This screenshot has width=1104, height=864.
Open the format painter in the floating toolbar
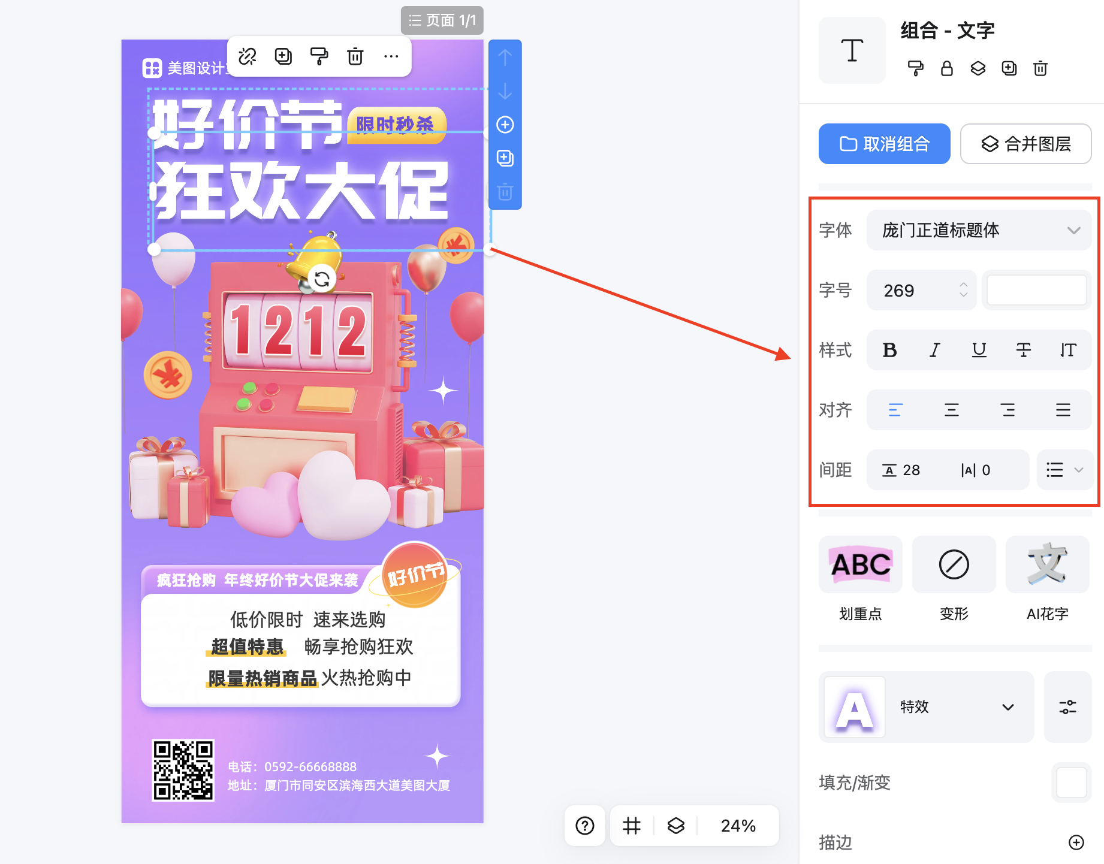click(319, 56)
